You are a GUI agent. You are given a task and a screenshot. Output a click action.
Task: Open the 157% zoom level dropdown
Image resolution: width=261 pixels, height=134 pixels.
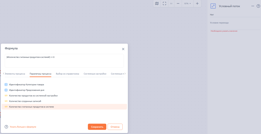click(x=187, y=4)
